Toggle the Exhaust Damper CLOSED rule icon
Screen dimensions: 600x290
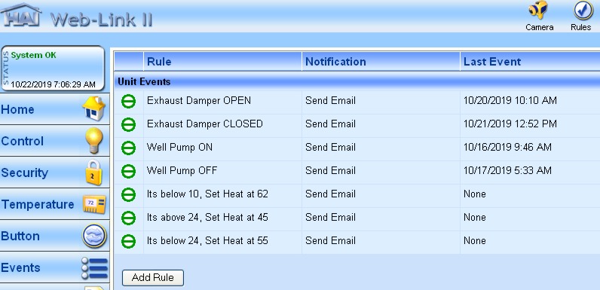click(x=129, y=124)
